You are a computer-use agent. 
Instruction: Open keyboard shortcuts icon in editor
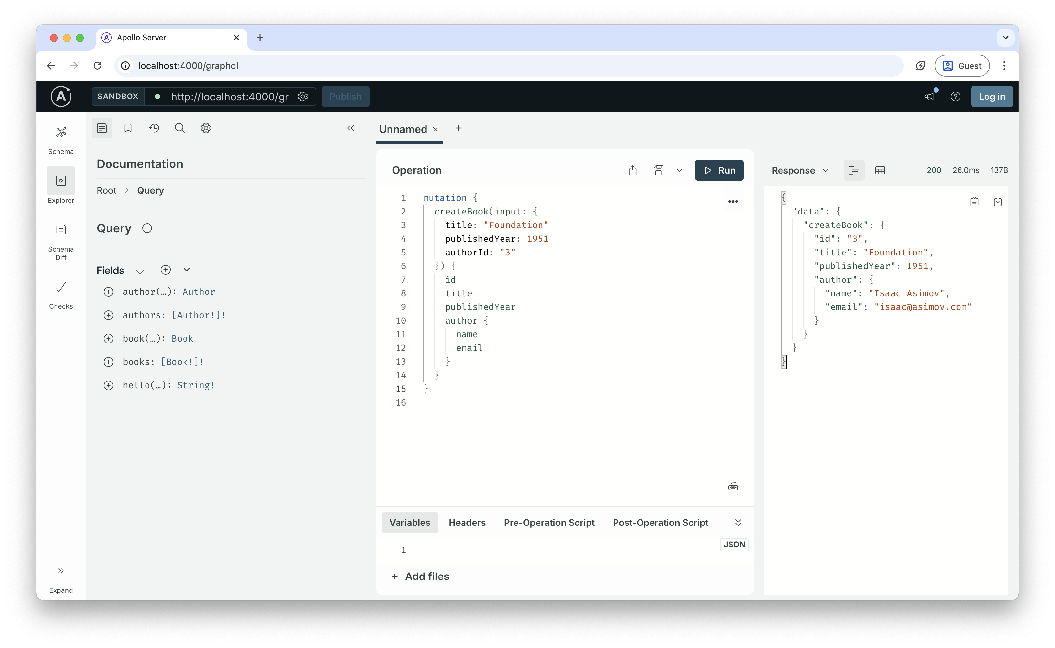(733, 486)
